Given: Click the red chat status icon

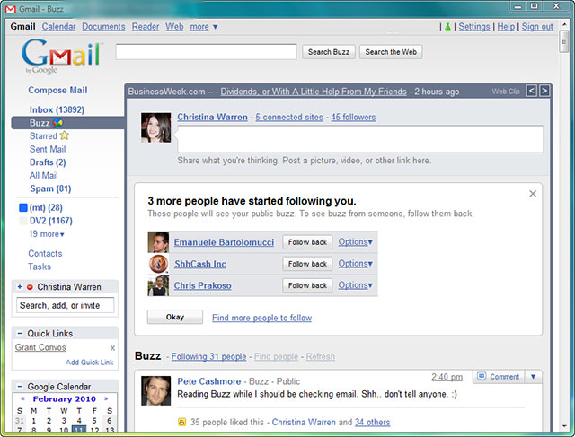Looking at the screenshot, I should (30, 287).
